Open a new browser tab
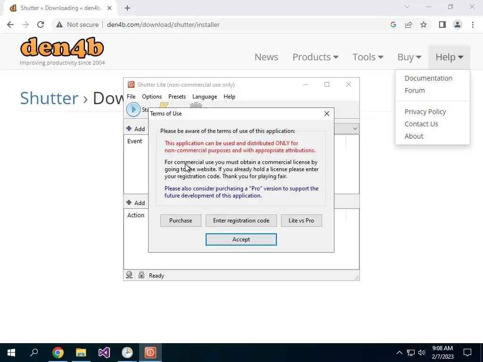 point(127,8)
